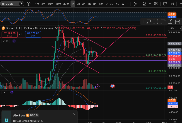Click the 0.01 spread value
The width and height of the screenshot is (182, 123).
click(21, 34)
